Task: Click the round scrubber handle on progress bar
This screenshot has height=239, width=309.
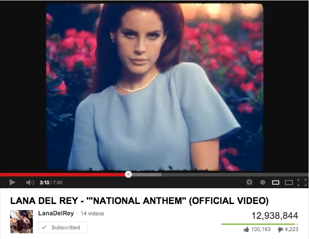Action: click(x=128, y=174)
